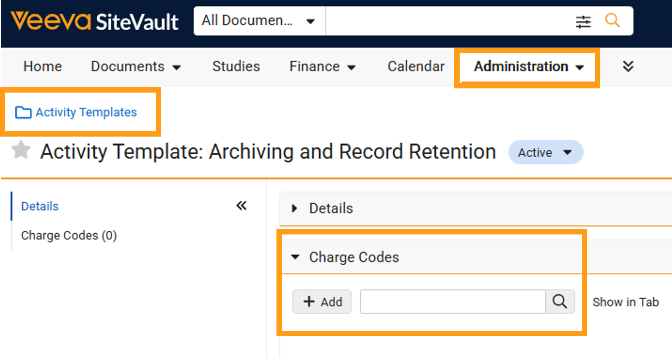Expand the Details section

pyautogui.click(x=294, y=208)
